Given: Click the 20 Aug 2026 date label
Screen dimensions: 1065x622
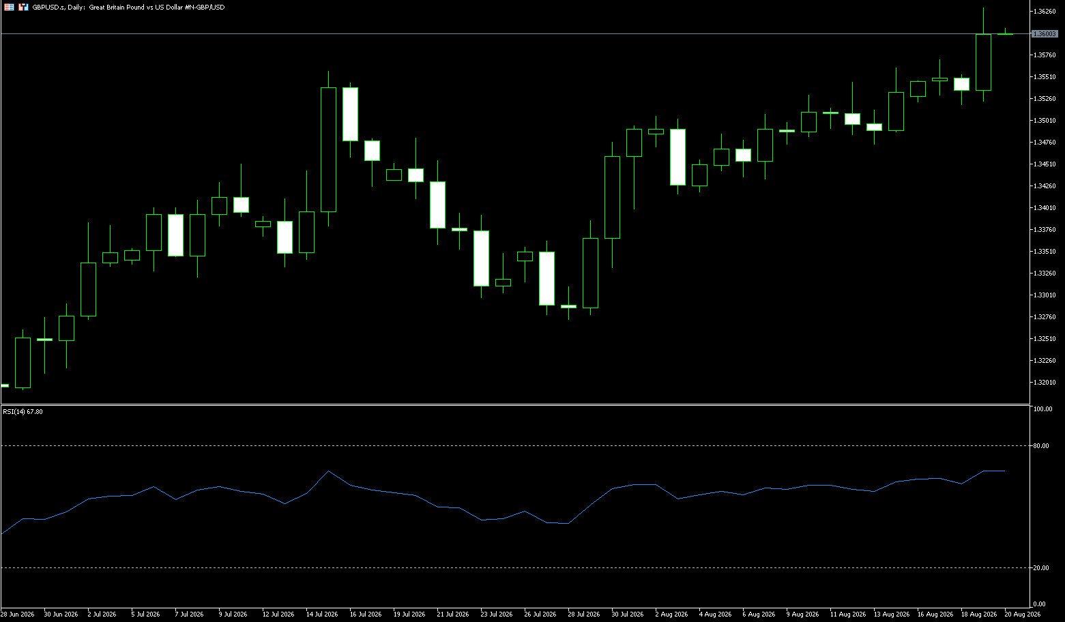Looking at the screenshot, I should click(x=1023, y=614).
